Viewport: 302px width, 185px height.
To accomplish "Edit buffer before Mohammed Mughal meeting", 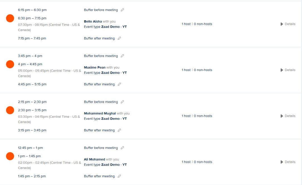I will click(x=122, y=102).
